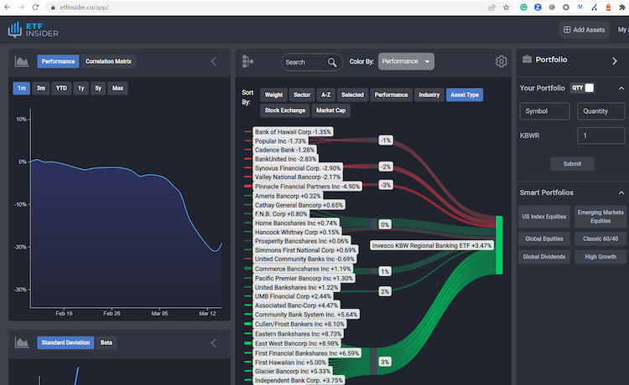
Task: Switch to the Beta tab
Action: tap(107, 342)
